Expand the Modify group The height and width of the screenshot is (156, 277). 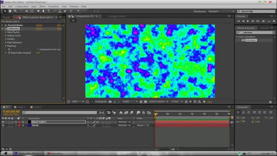[x=6, y=39]
